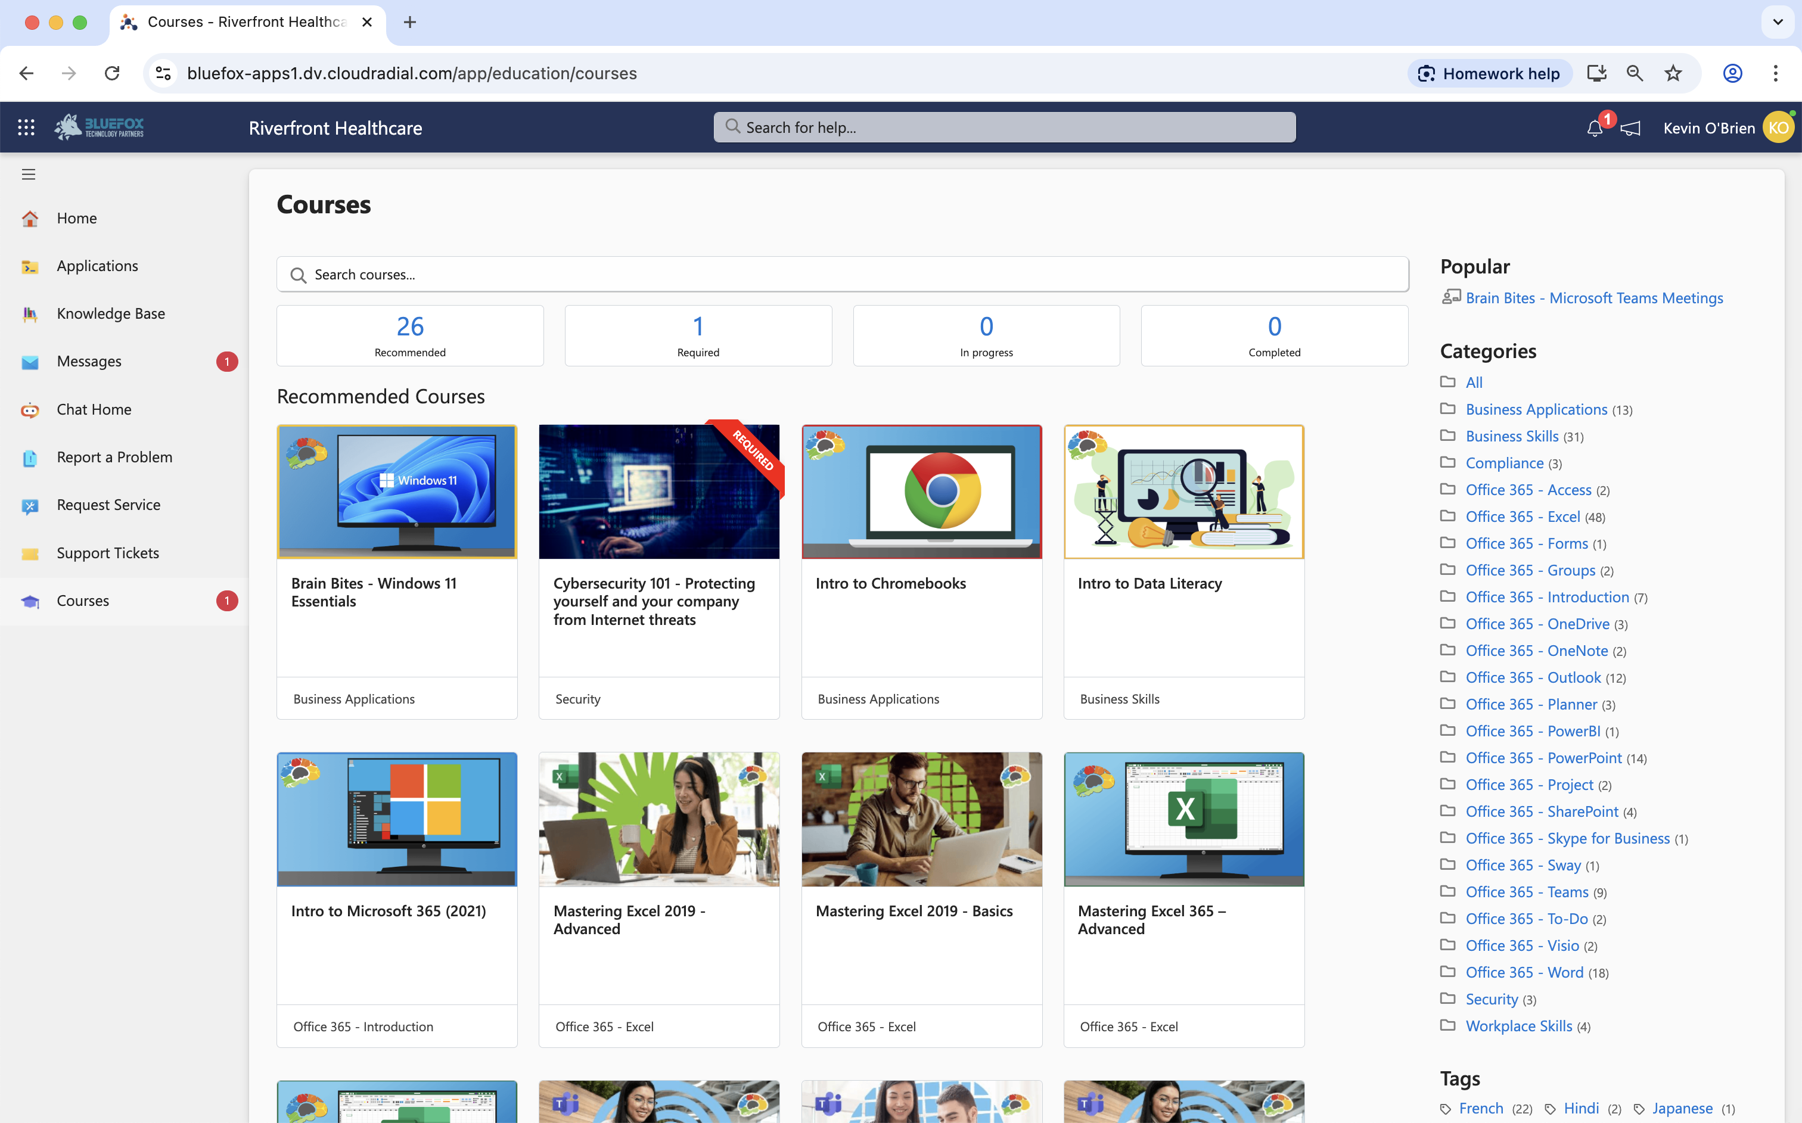Open Intro to Data Literacy thumbnail
The image size is (1802, 1123).
click(x=1183, y=491)
